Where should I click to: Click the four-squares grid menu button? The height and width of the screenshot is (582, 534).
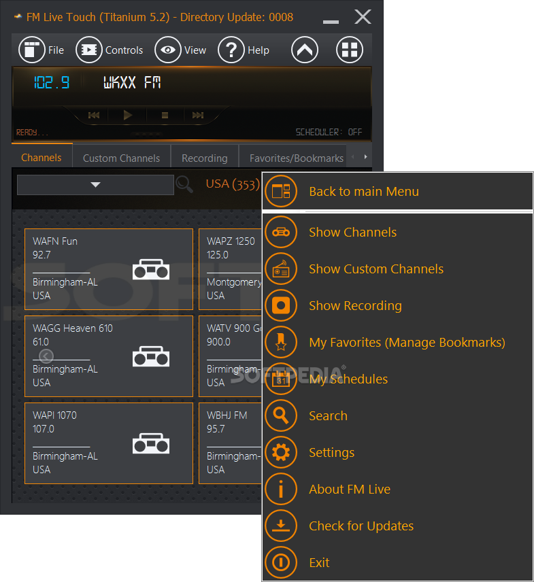tap(350, 50)
